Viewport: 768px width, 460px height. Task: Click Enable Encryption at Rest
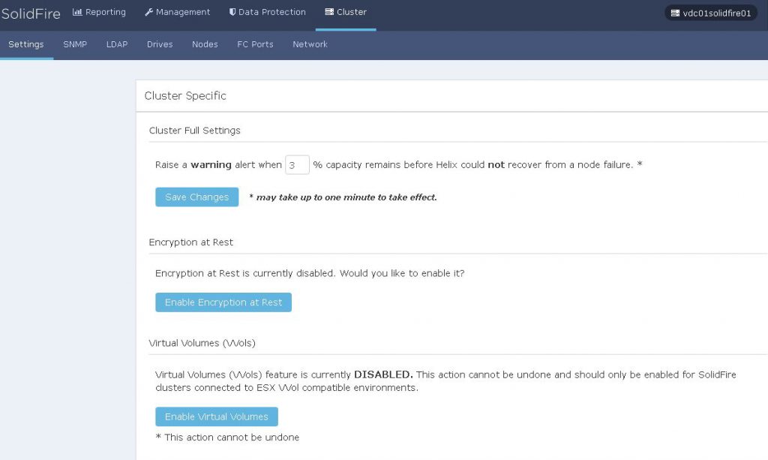223,302
